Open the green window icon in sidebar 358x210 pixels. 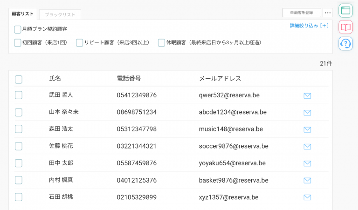345,10
